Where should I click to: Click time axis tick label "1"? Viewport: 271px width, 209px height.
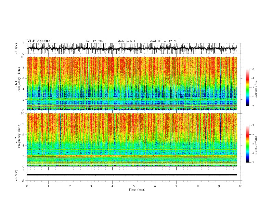48,186
